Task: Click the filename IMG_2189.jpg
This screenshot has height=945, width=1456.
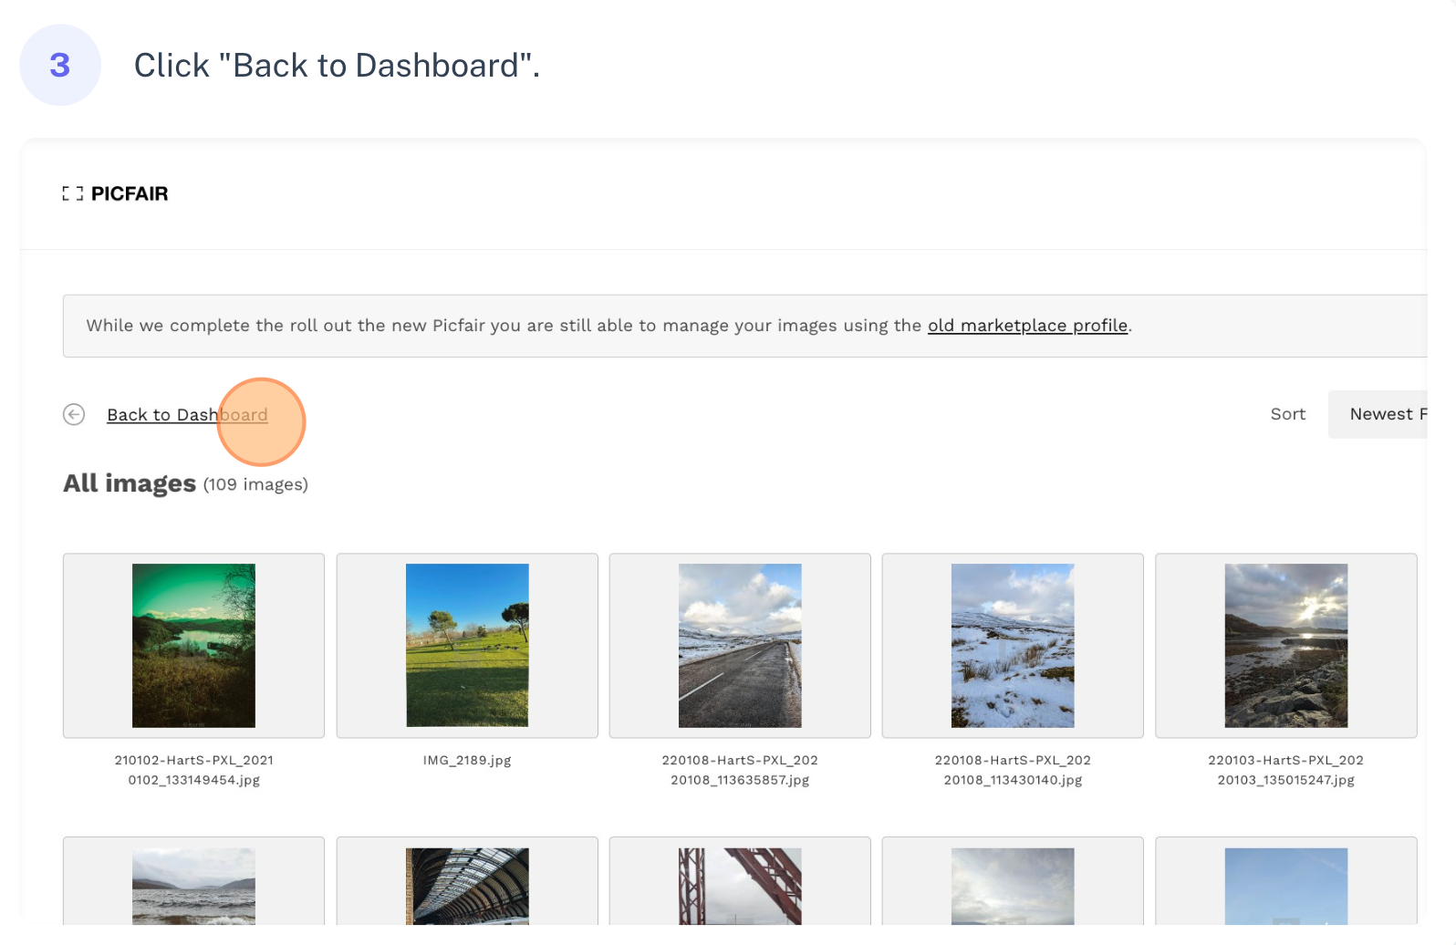Action: pyautogui.click(x=467, y=760)
